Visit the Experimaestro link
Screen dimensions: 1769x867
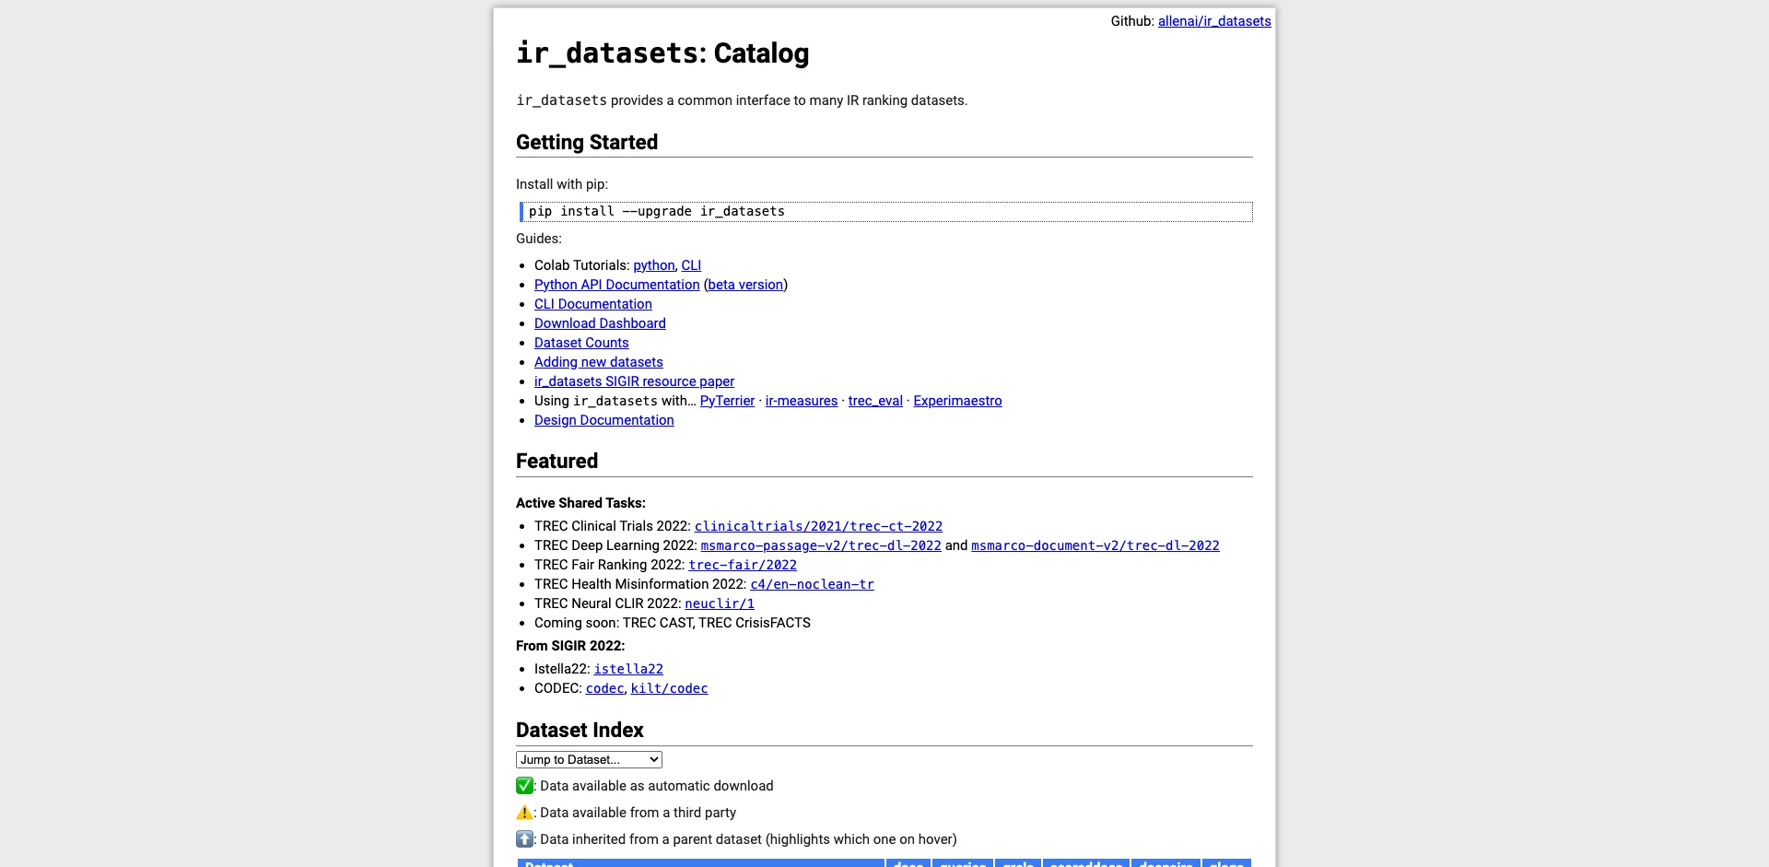(957, 401)
